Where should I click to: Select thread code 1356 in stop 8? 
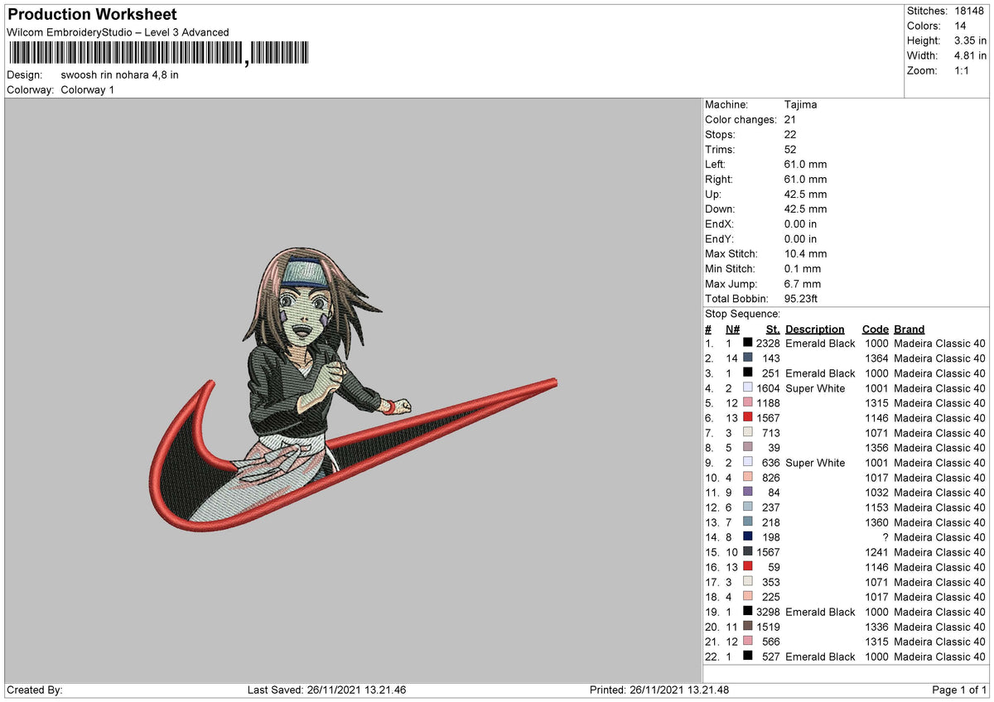(876, 447)
